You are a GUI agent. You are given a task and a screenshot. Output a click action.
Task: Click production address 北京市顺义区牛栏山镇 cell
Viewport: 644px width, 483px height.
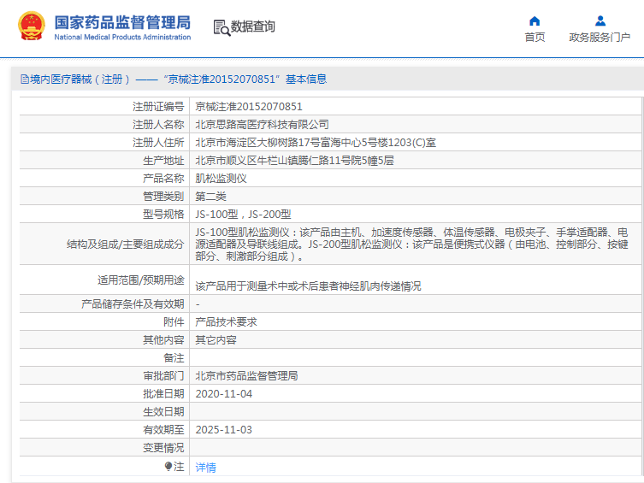point(294,161)
